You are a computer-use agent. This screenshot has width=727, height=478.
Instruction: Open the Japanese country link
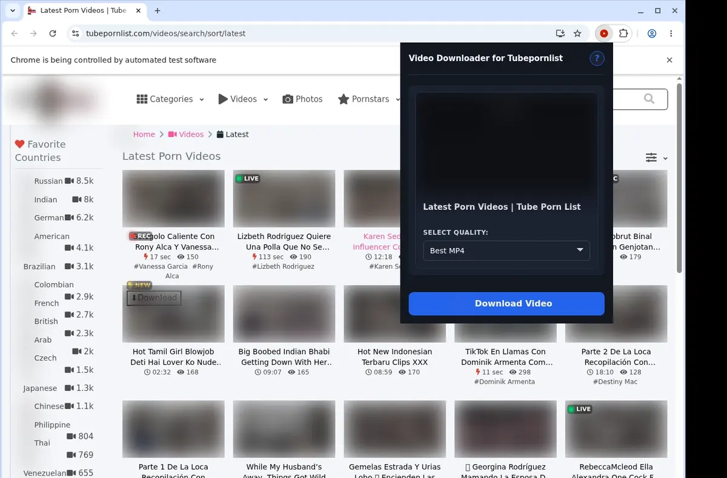(40, 388)
